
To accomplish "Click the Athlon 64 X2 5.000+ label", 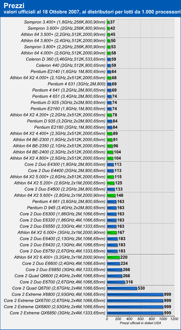I will (58, 177).
